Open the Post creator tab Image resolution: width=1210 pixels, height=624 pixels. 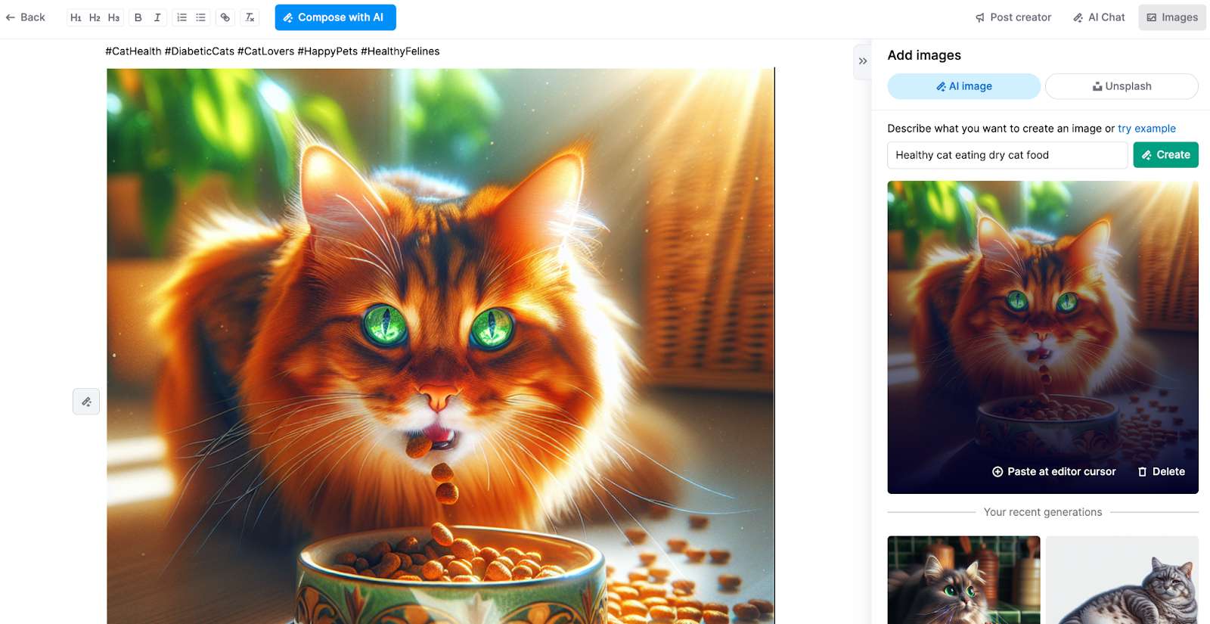[1013, 17]
